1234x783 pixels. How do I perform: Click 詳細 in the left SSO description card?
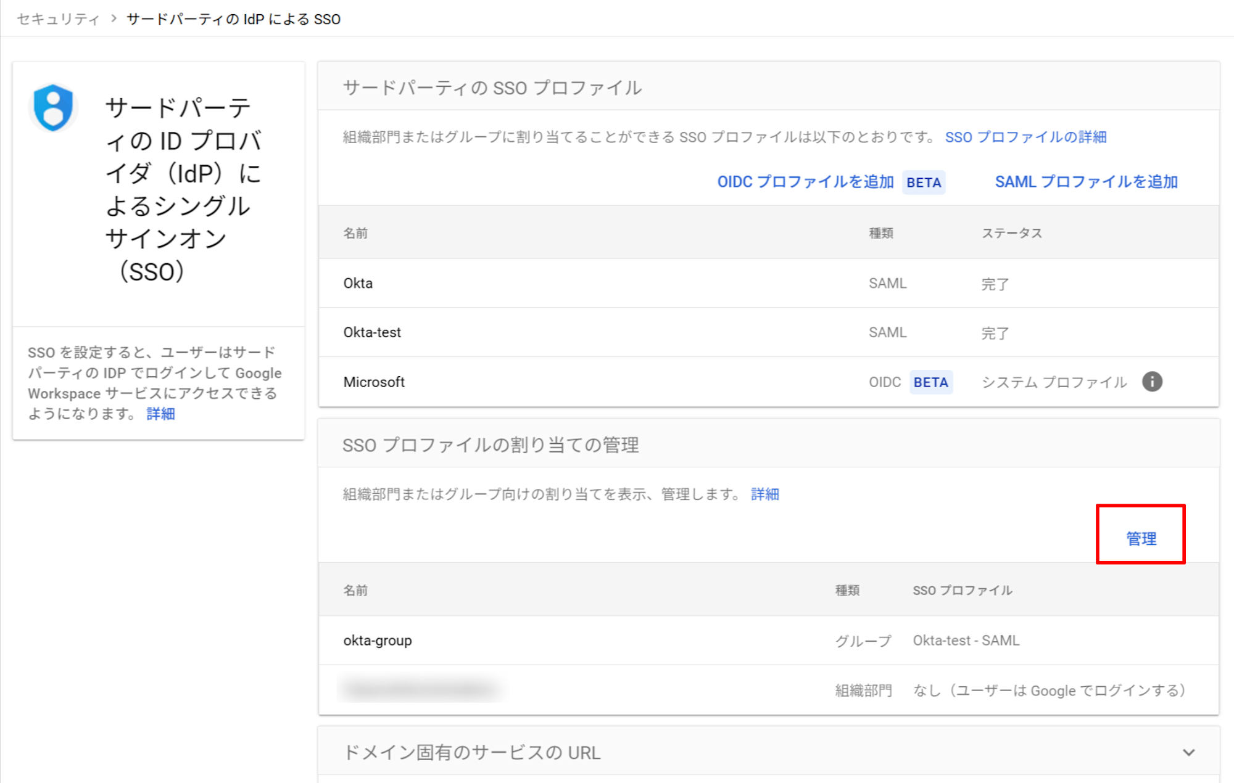click(x=160, y=414)
